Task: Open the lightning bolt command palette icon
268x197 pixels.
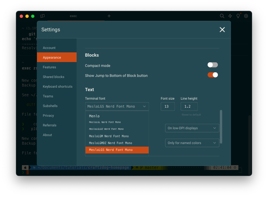Action: coord(230,16)
